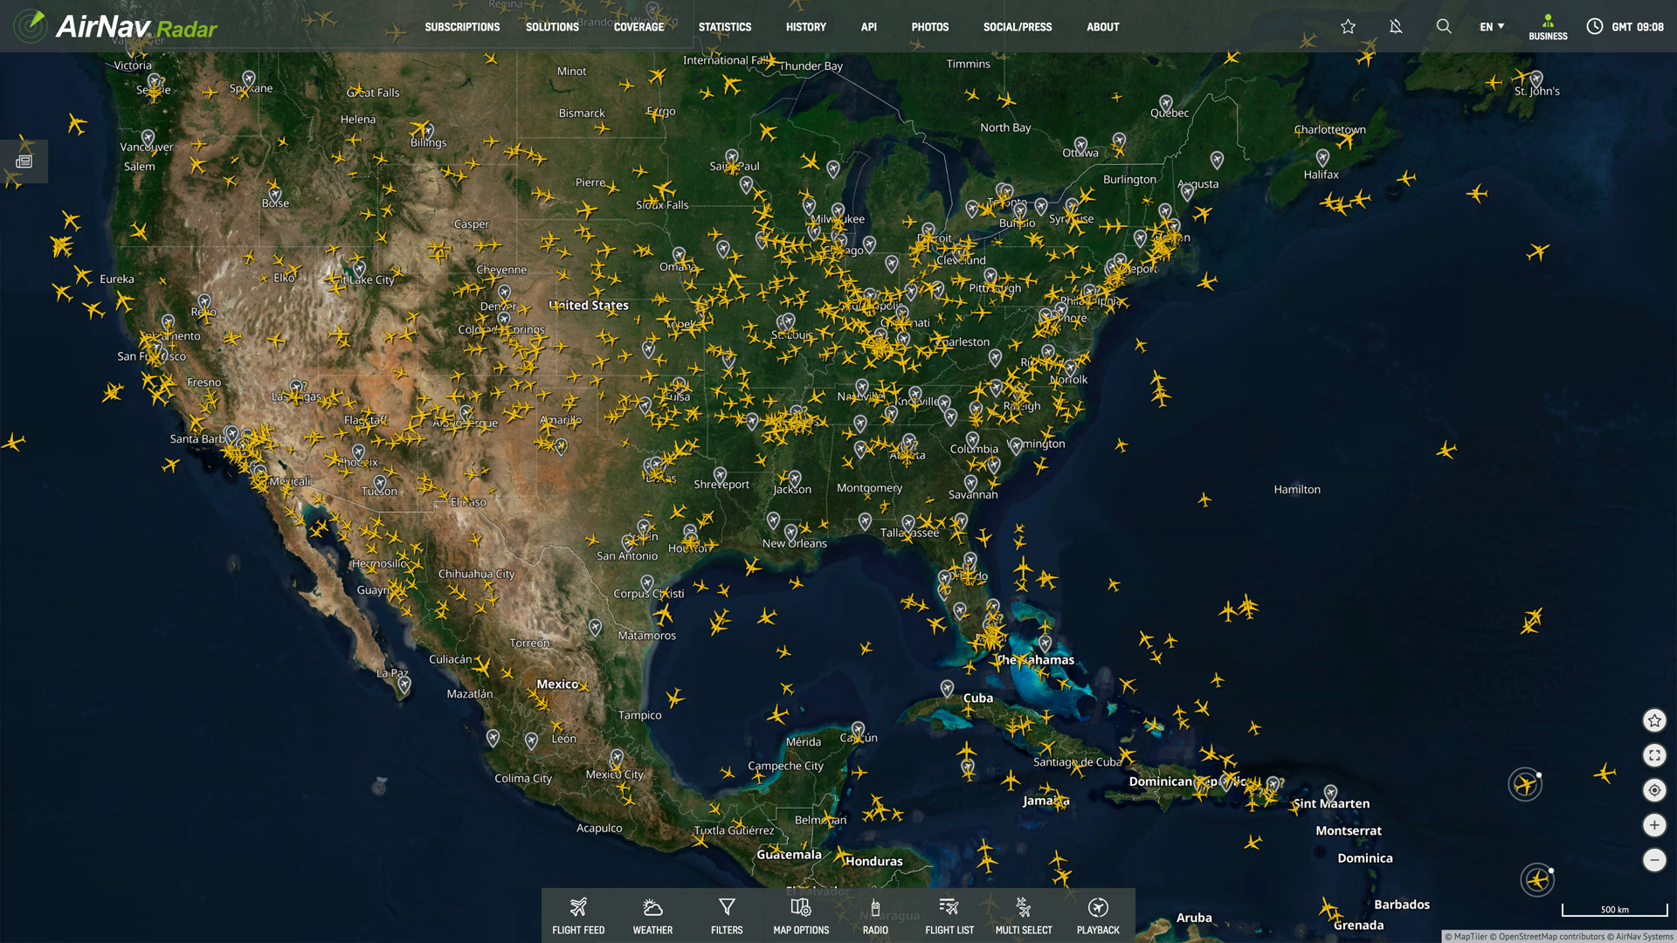Click the search magnifier icon

coord(1444,26)
